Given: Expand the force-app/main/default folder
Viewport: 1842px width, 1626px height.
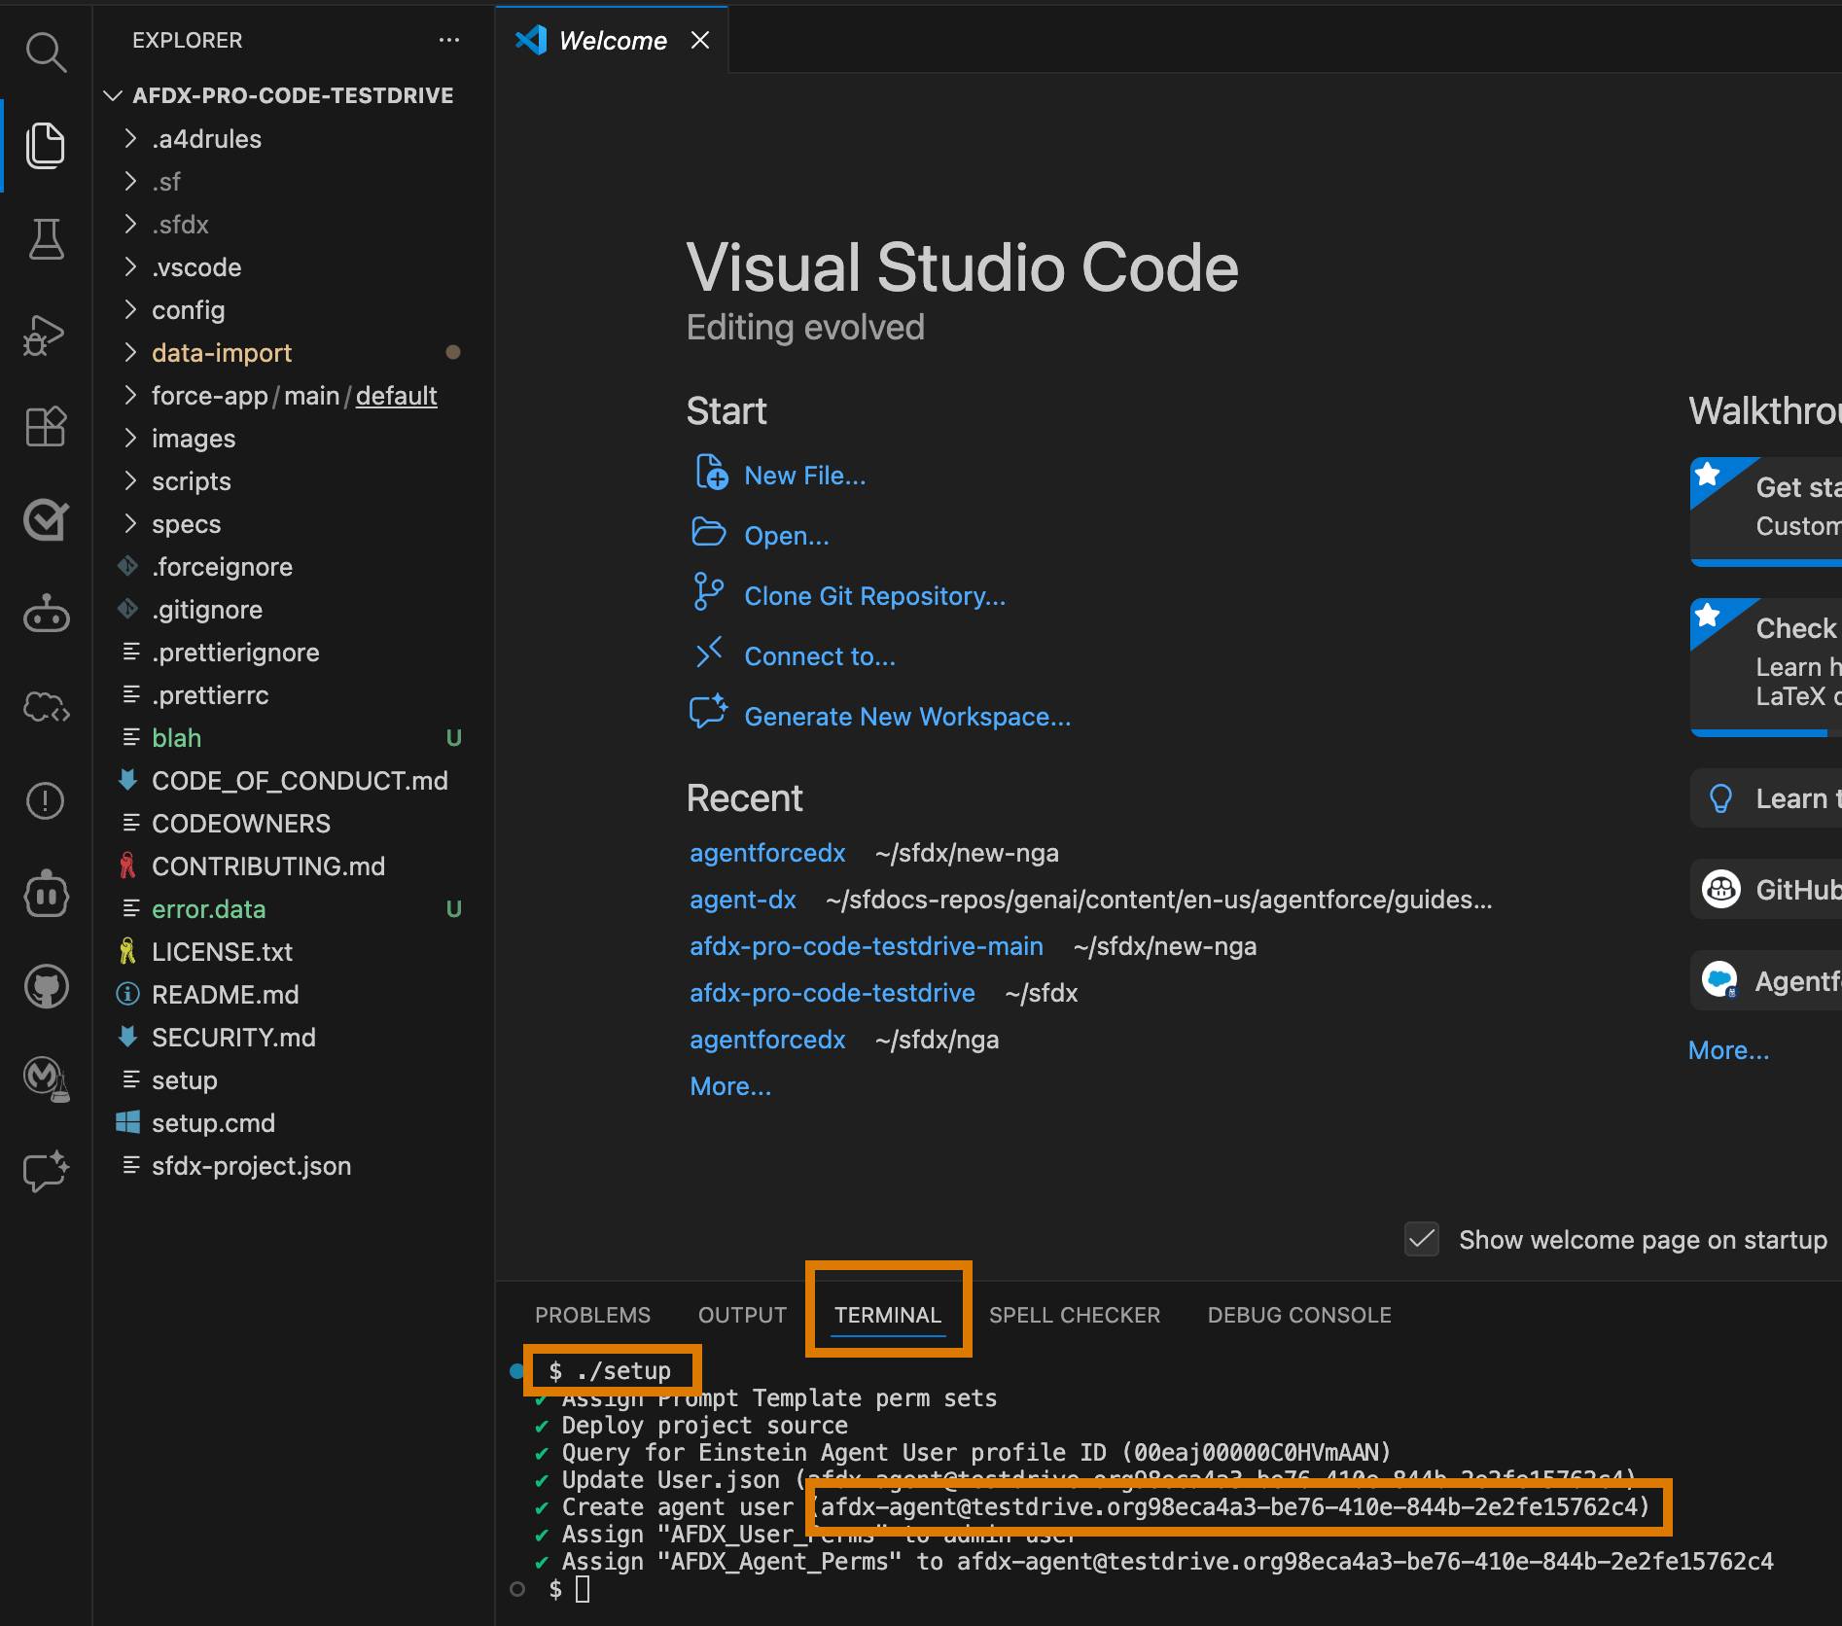Looking at the screenshot, I should pyautogui.click(x=130, y=396).
